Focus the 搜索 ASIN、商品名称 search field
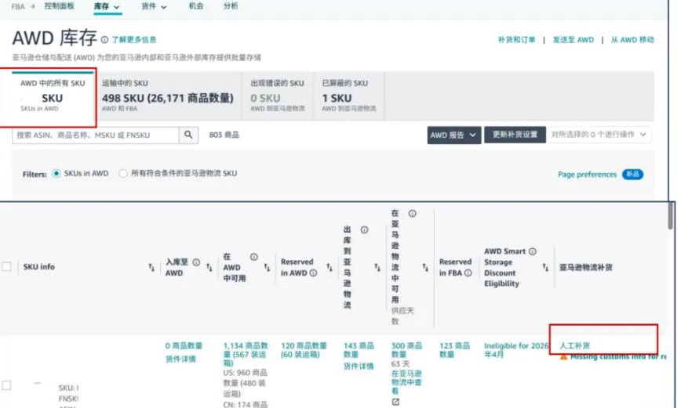This screenshot has width=681, height=408. (x=96, y=135)
